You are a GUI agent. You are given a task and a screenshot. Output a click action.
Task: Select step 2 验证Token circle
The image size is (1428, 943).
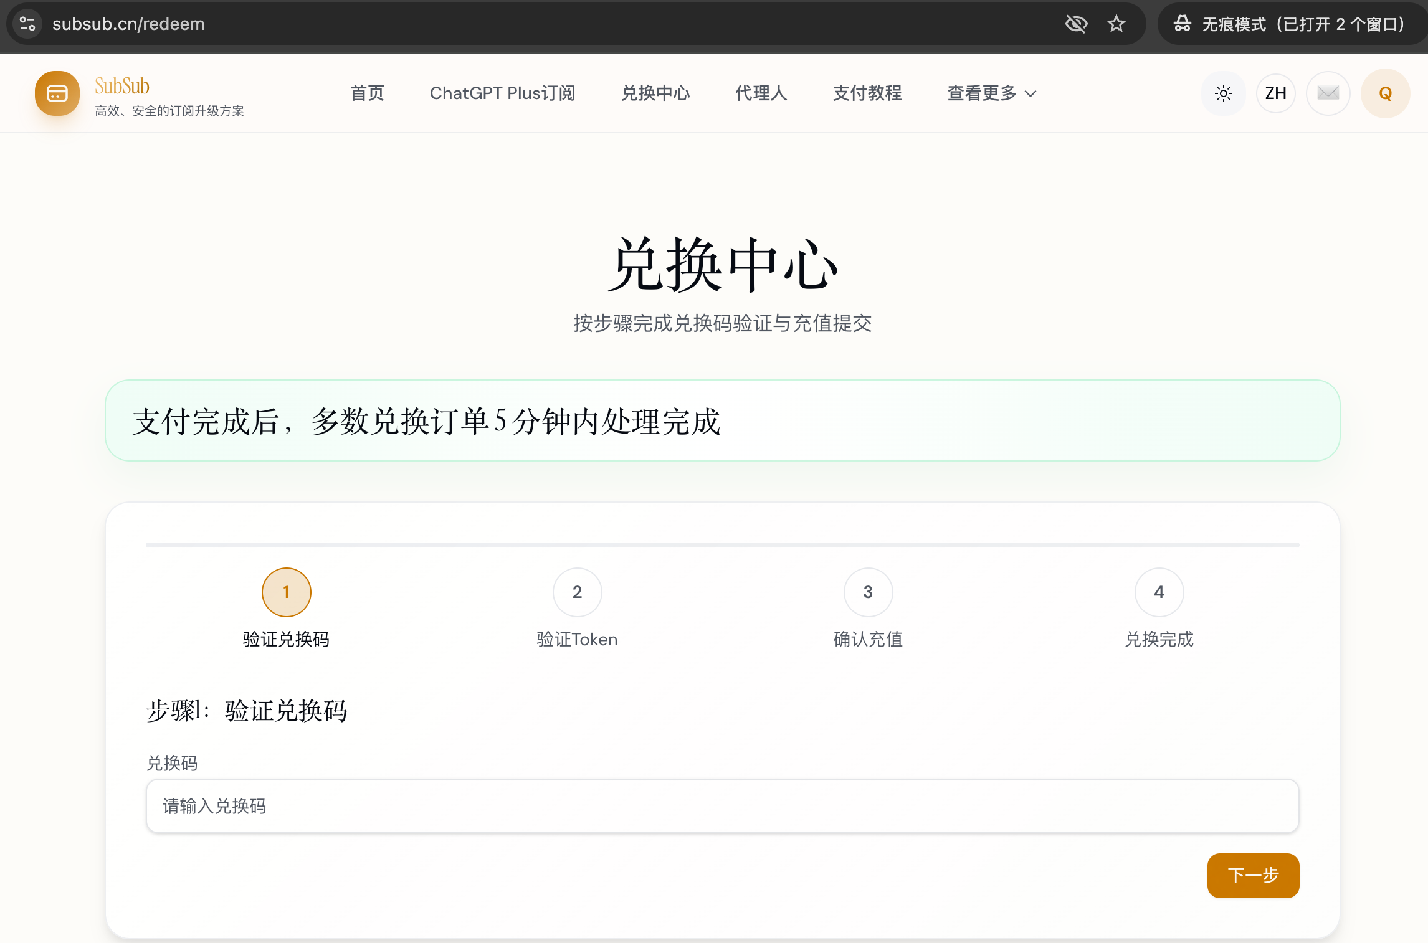tap(577, 592)
